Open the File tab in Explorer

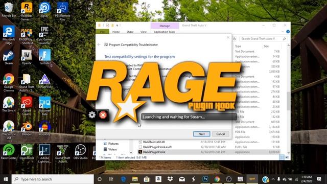102,32
